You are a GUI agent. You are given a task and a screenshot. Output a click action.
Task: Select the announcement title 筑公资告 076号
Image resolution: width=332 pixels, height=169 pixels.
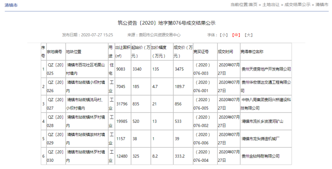click(x=166, y=23)
